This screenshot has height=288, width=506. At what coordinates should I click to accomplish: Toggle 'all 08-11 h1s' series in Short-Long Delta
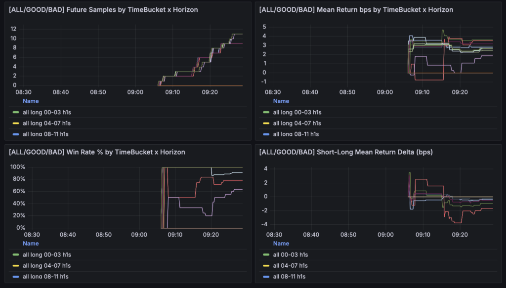click(x=291, y=277)
